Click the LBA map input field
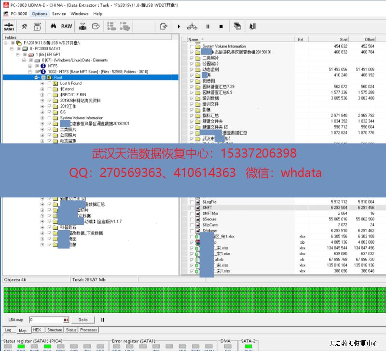This screenshot has width=386, height=351. (x=47, y=320)
